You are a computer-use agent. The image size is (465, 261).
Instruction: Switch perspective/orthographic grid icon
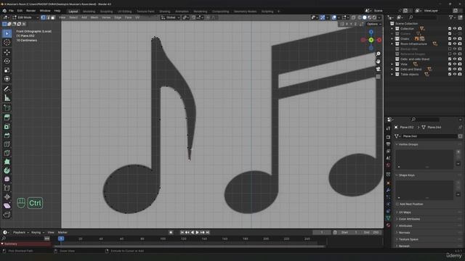coord(378,77)
